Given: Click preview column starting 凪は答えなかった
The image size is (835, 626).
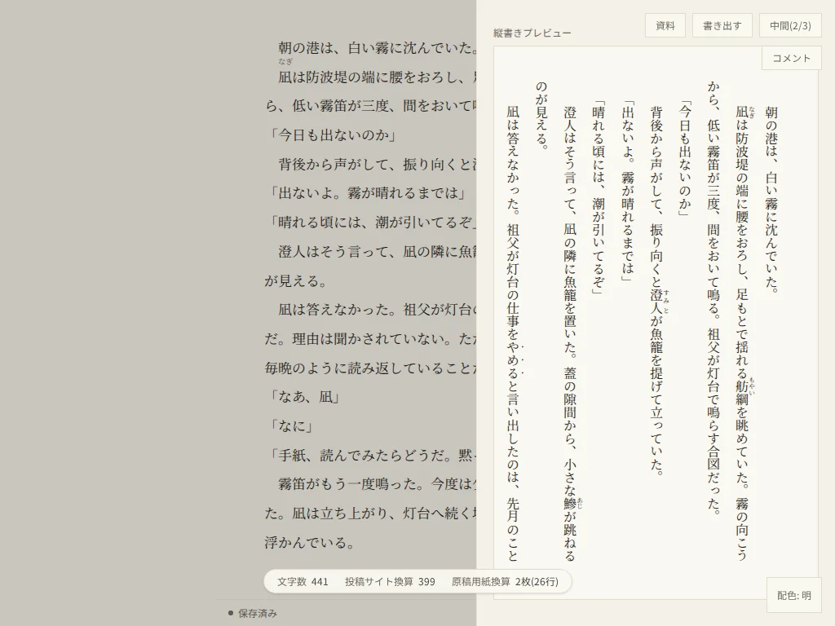Looking at the screenshot, I should [512, 333].
